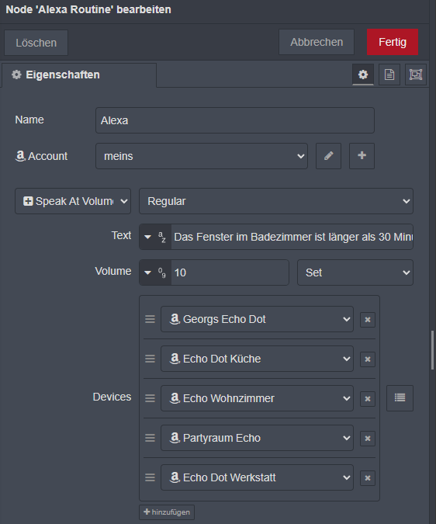Open Partyraum Echo device dropdown
This screenshot has height=524, width=436.
(x=257, y=438)
